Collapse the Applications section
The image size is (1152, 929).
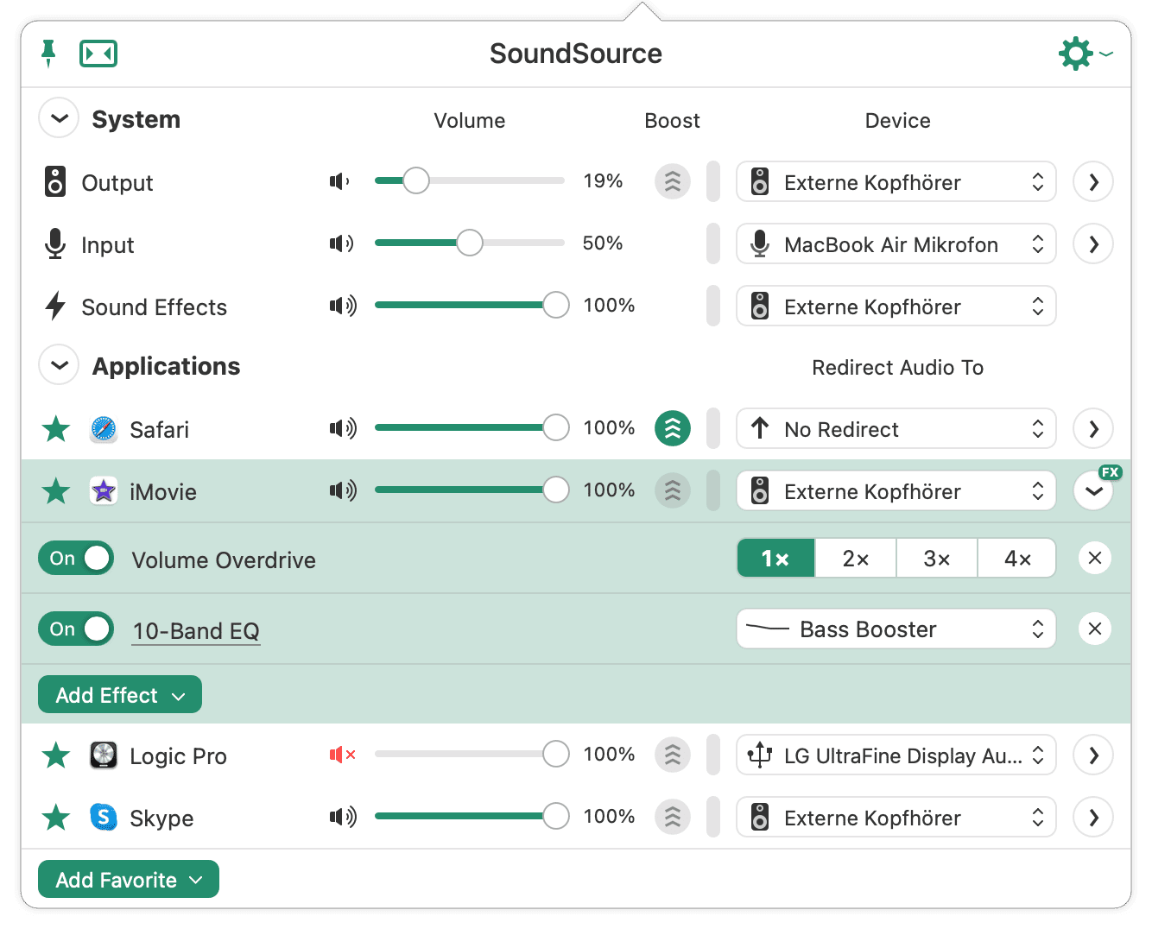pyautogui.click(x=59, y=365)
